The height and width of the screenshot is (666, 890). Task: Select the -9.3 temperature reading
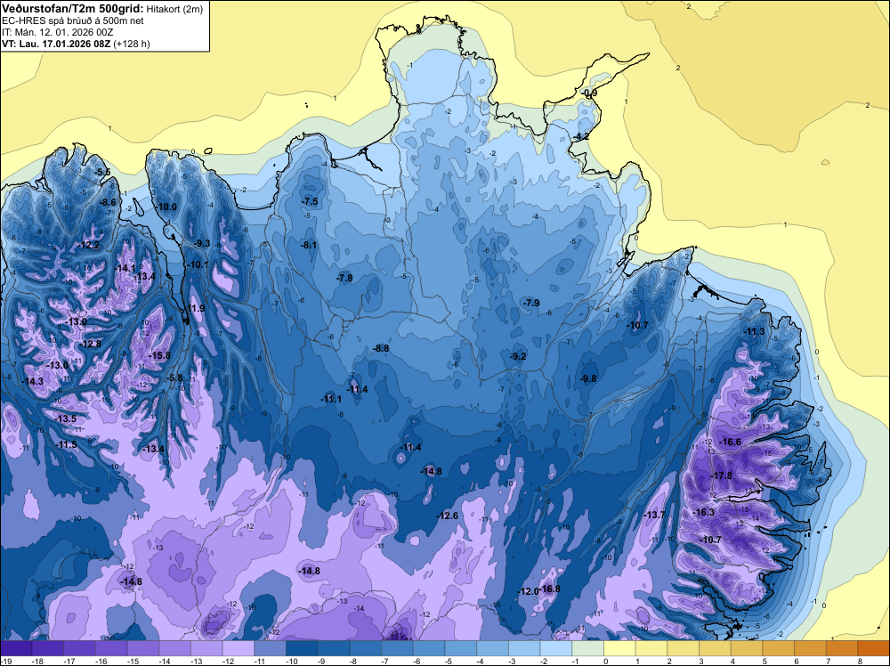click(x=202, y=243)
